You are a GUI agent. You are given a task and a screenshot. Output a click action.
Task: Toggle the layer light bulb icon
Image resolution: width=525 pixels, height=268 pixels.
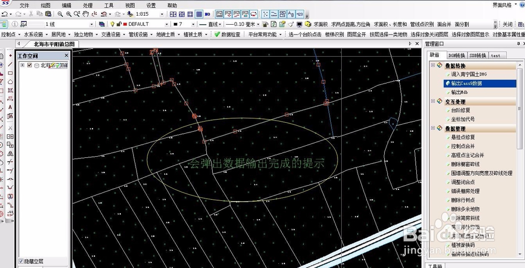click(x=113, y=24)
